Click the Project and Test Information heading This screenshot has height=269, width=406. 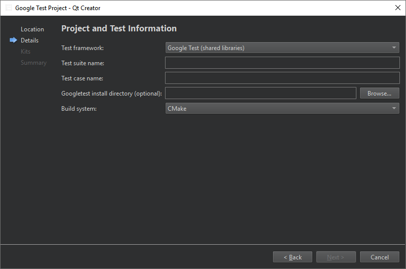(x=119, y=29)
